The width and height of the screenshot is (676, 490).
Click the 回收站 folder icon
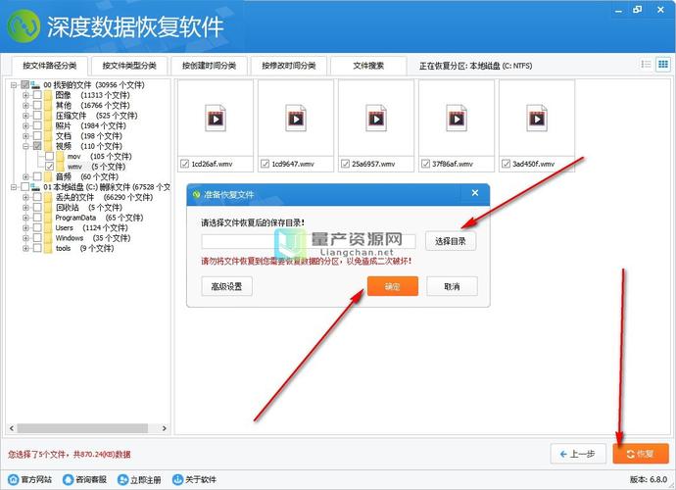point(48,208)
